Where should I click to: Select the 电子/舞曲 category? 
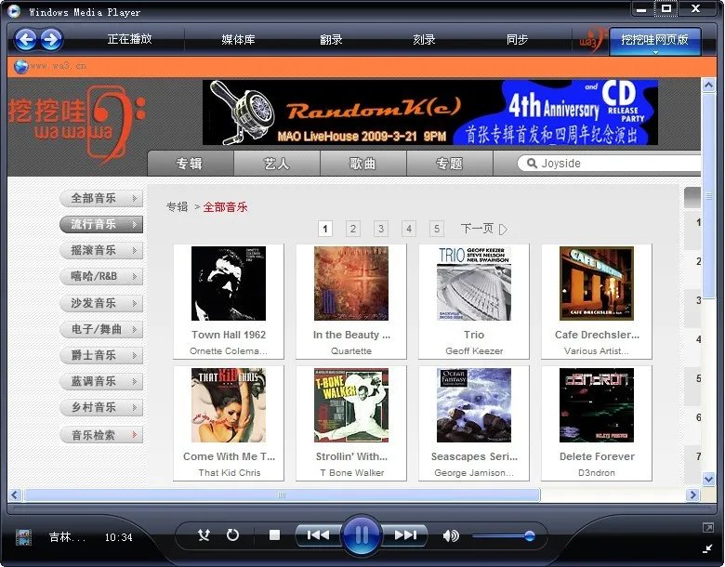point(101,329)
